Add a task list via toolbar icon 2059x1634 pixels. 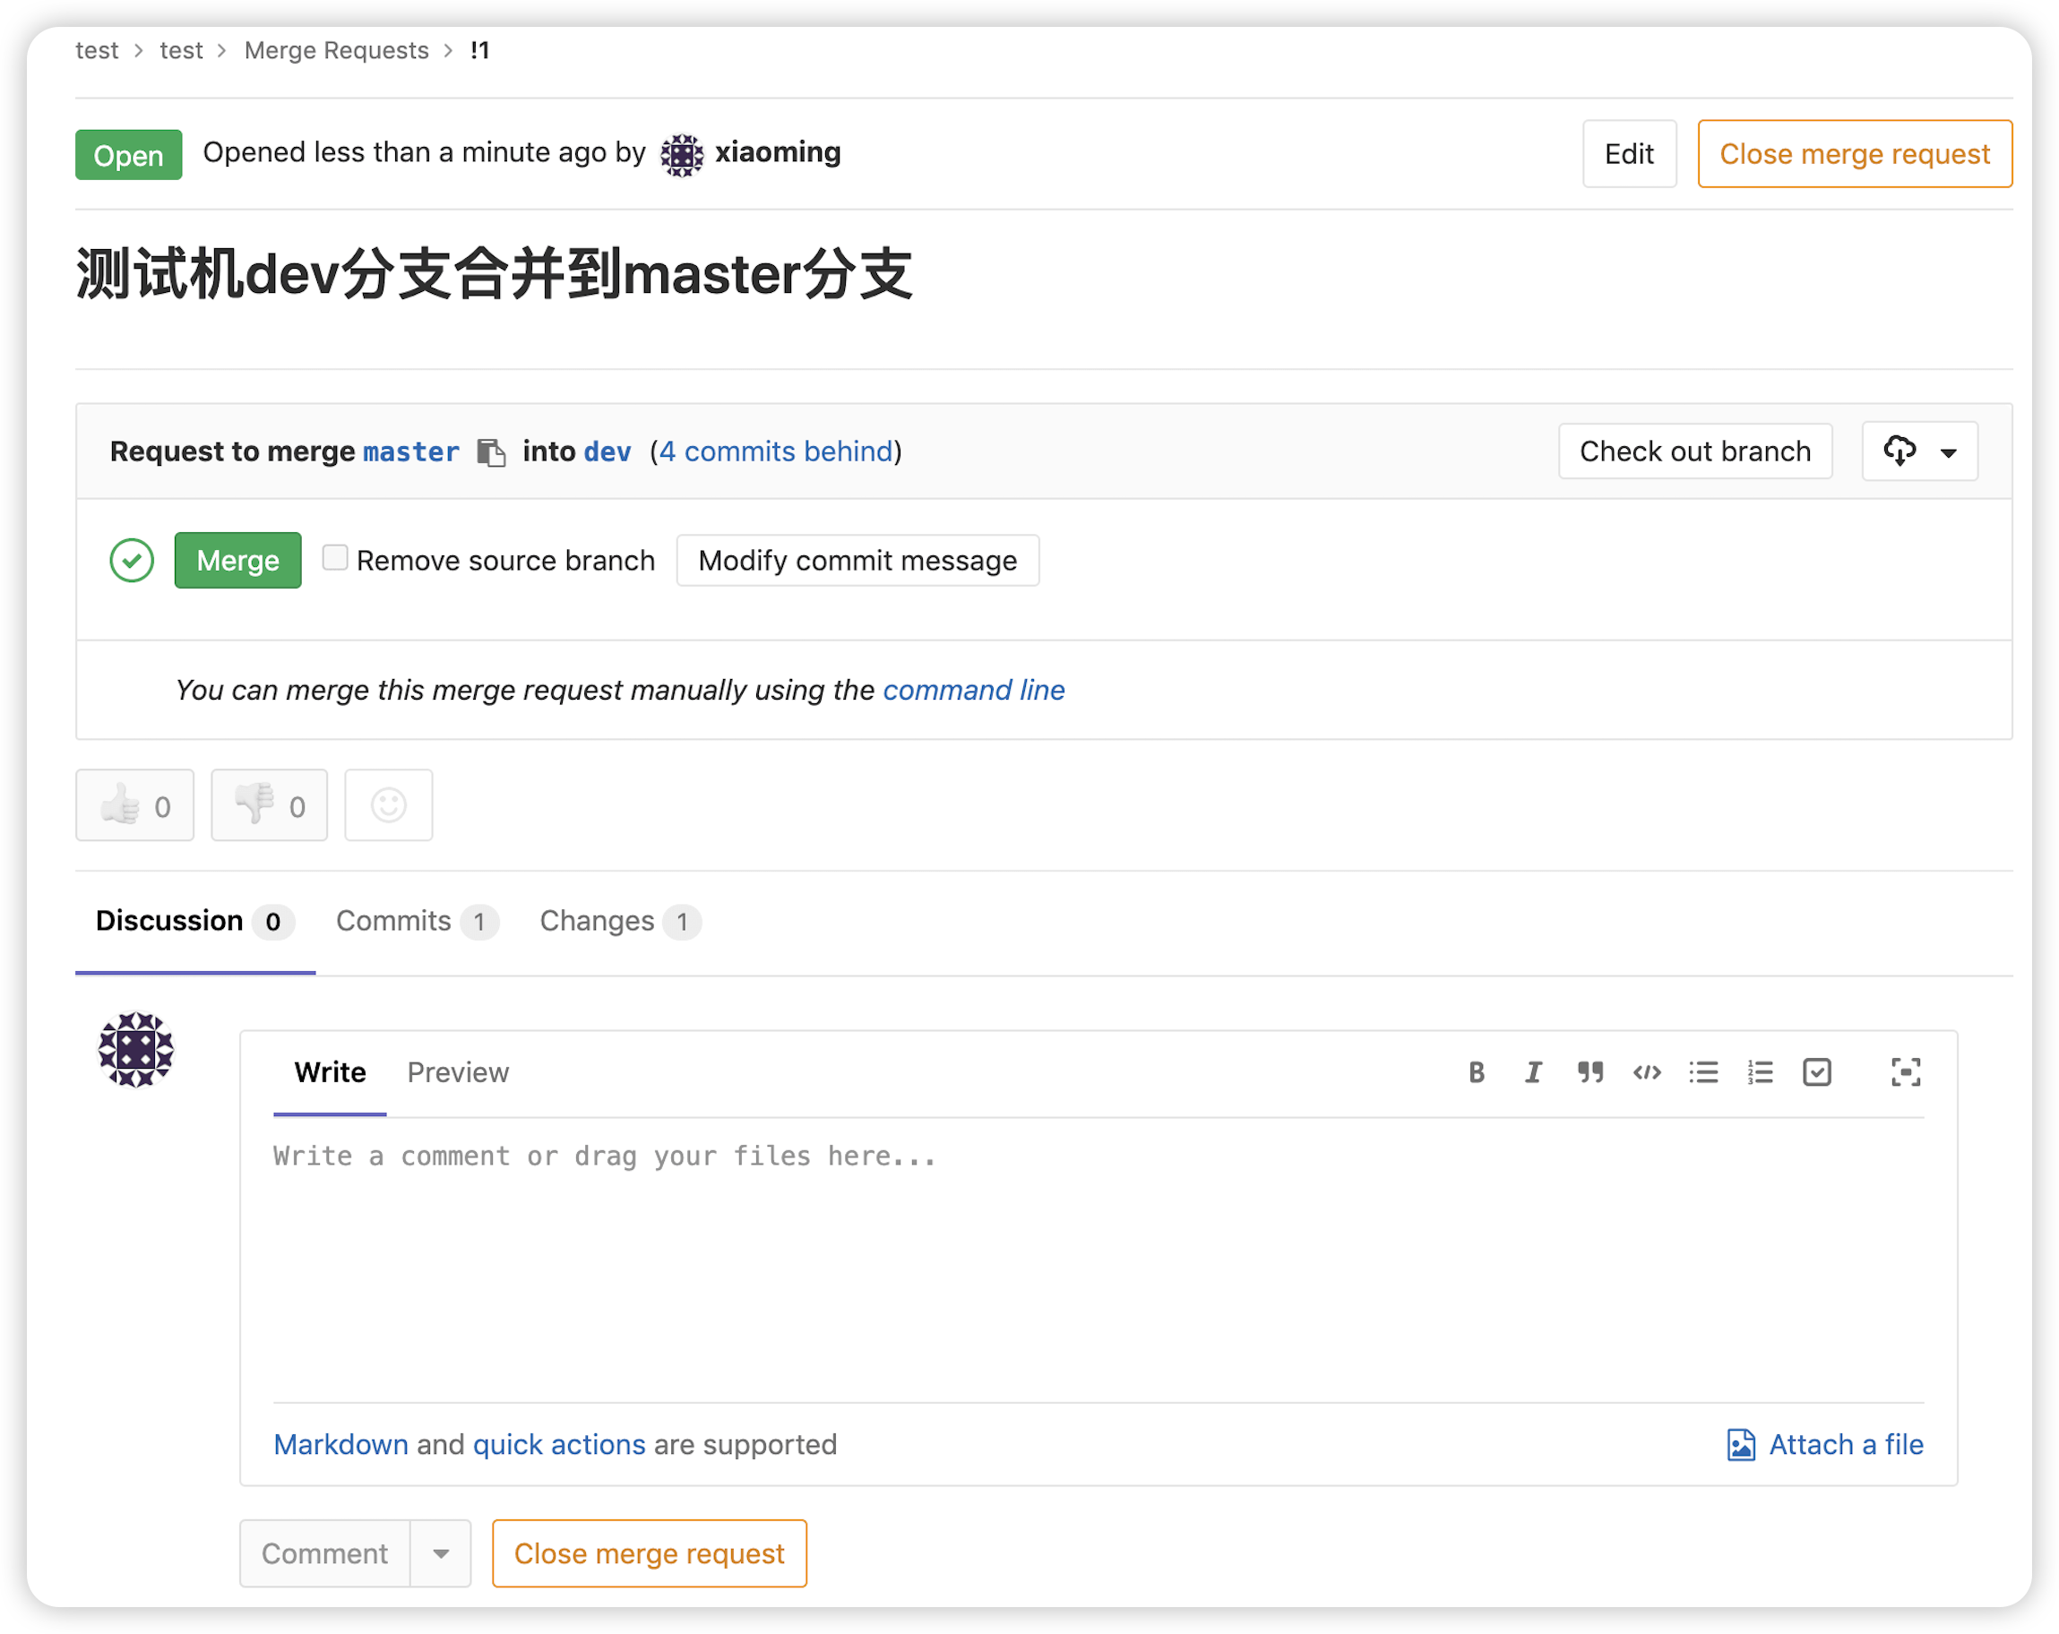pyautogui.click(x=1816, y=1072)
